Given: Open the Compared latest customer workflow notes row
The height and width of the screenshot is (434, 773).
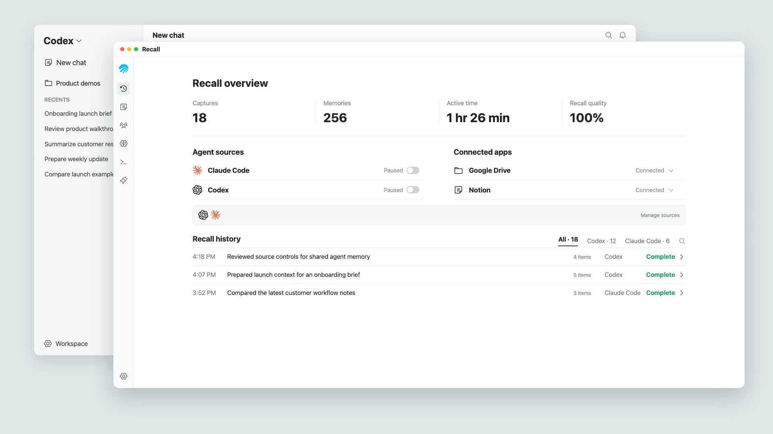Looking at the screenshot, I should pos(439,293).
